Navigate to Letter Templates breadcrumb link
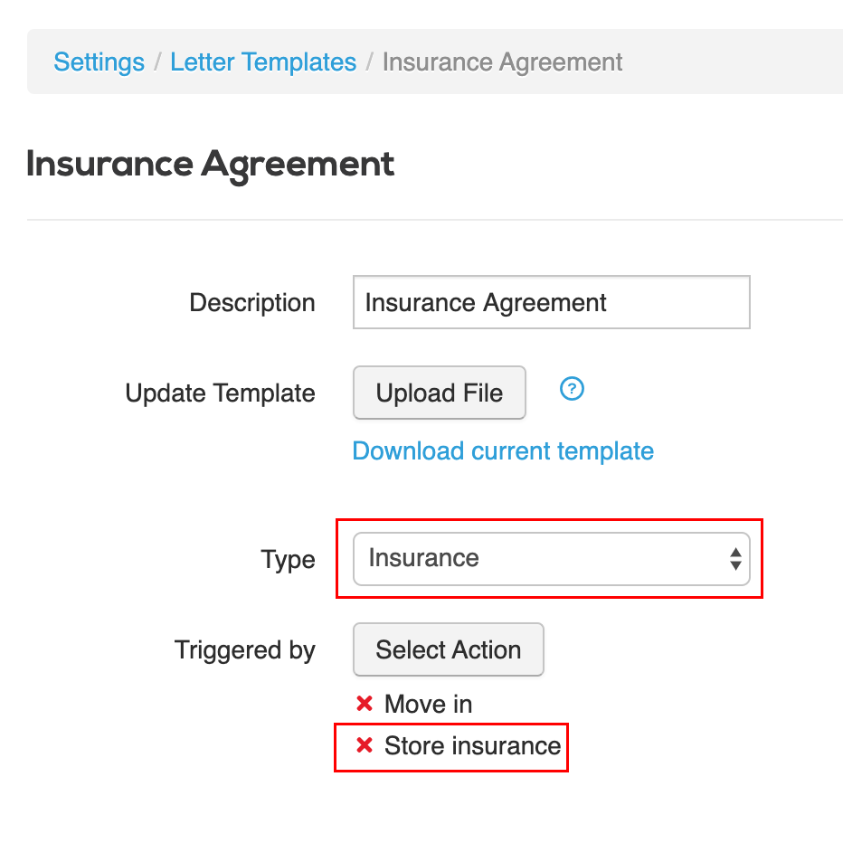 coord(263,62)
